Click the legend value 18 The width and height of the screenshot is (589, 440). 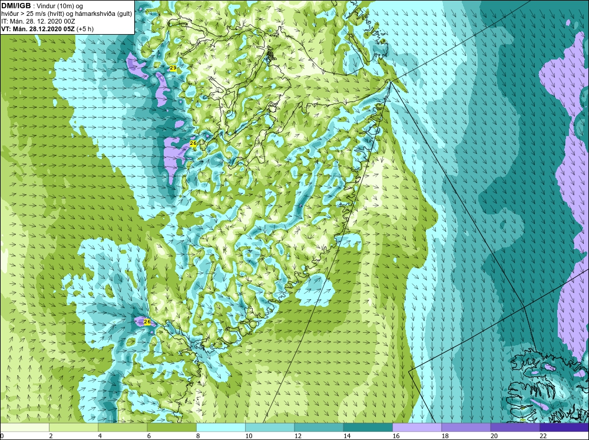[445, 436]
